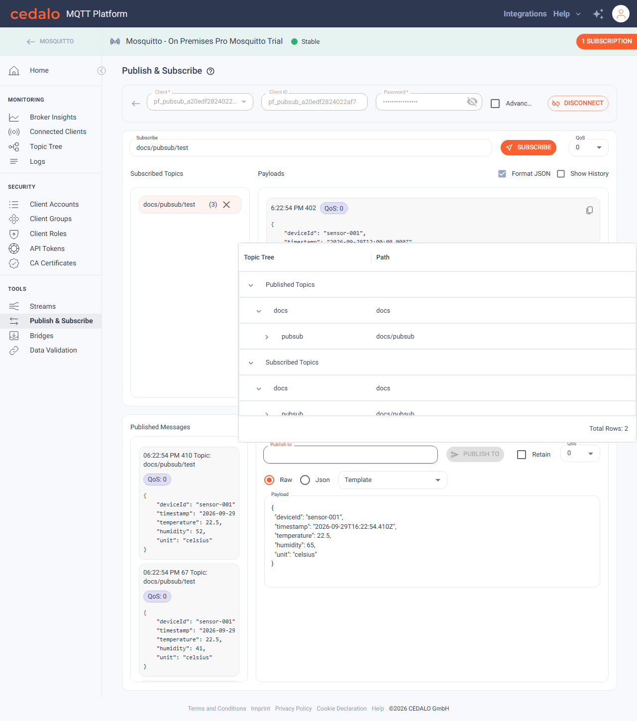Image resolution: width=637 pixels, height=721 pixels.
Task: Enable Show History checkbox
Action: pos(561,174)
